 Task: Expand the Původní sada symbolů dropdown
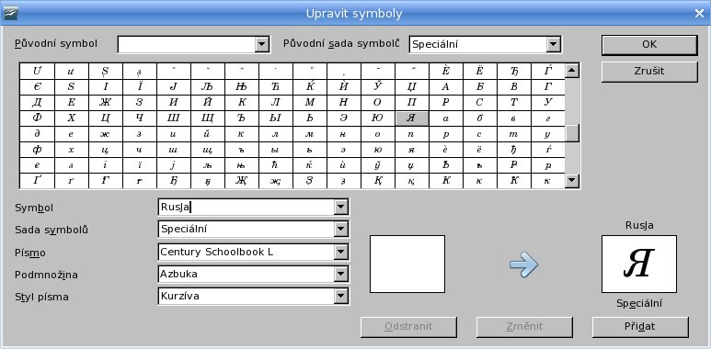[553, 44]
